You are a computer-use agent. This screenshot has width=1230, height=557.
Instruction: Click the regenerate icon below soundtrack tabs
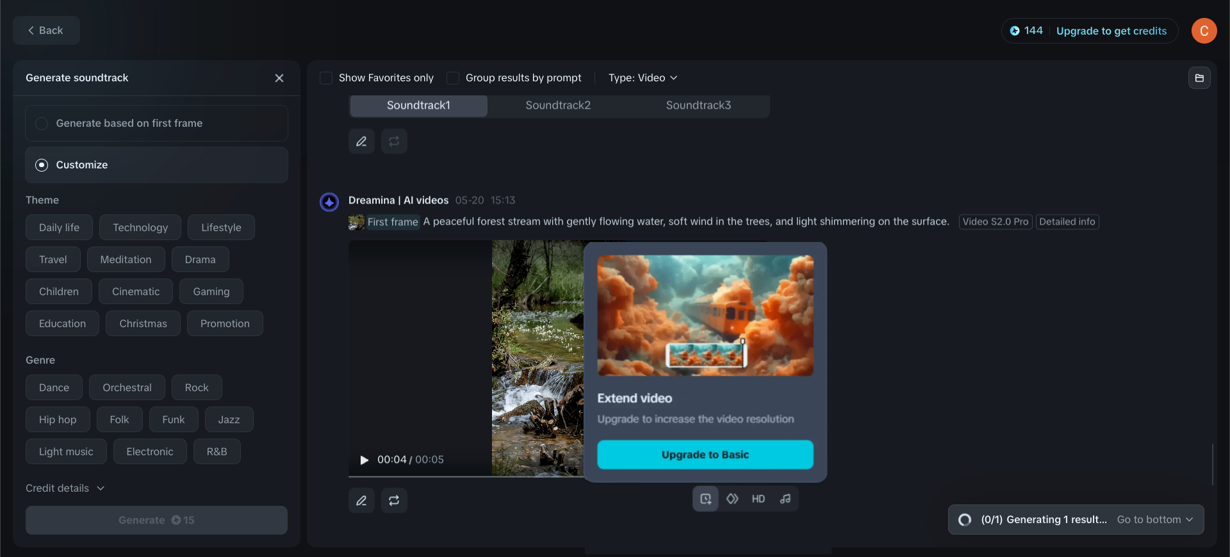pos(394,141)
